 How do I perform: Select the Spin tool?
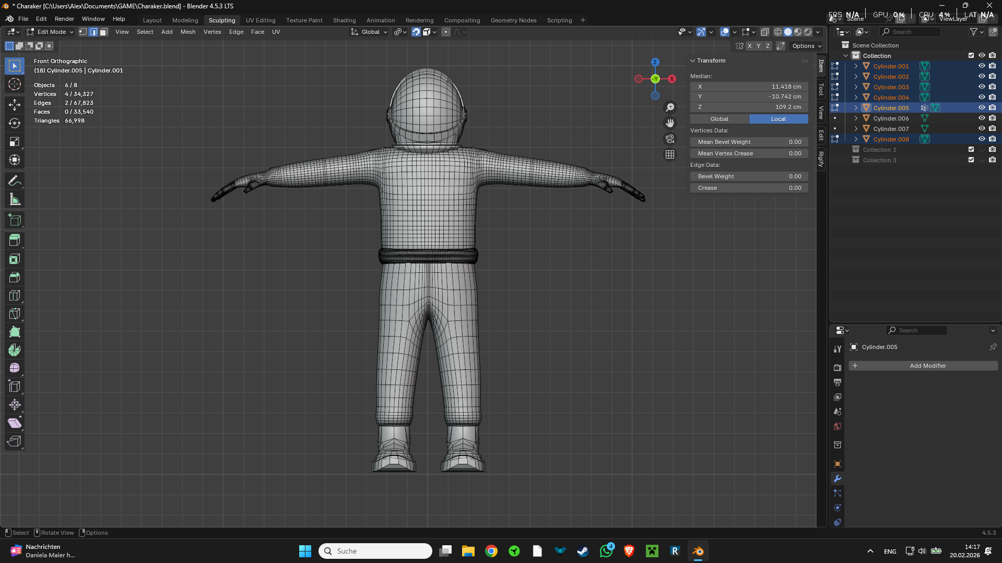click(15, 350)
